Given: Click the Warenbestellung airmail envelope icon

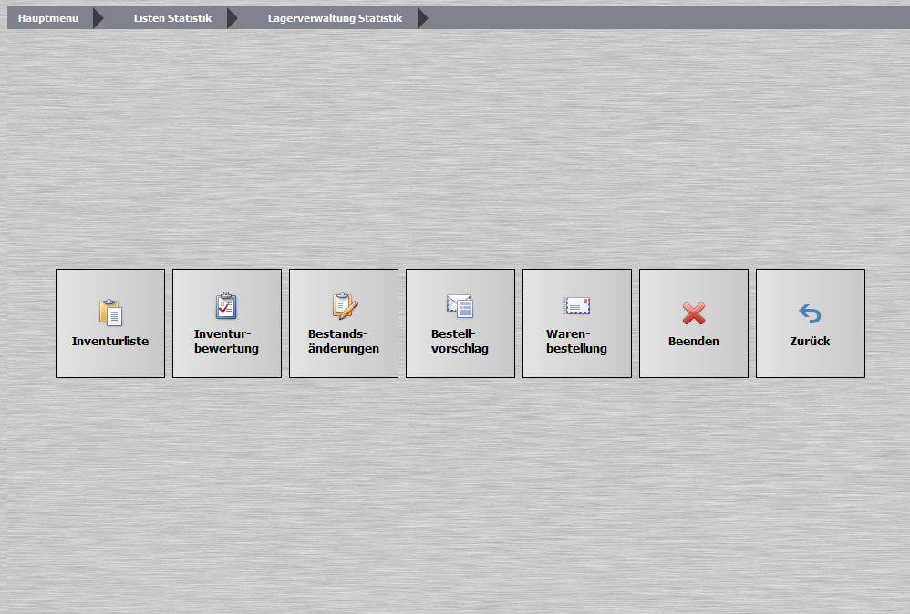Looking at the screenshot, I should click(576, 305).
